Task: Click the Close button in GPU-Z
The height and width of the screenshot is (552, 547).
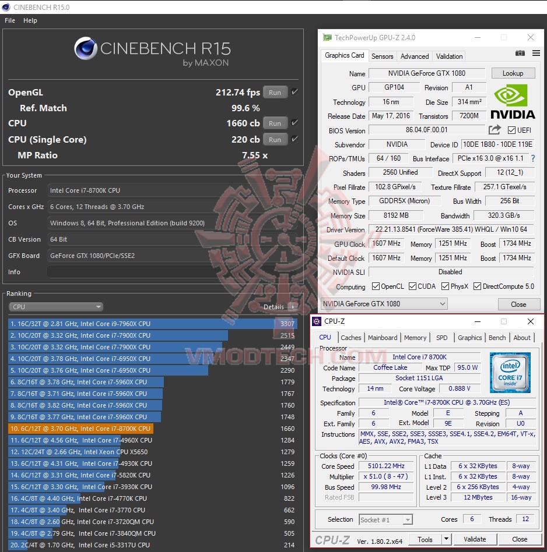Action: 518,304
